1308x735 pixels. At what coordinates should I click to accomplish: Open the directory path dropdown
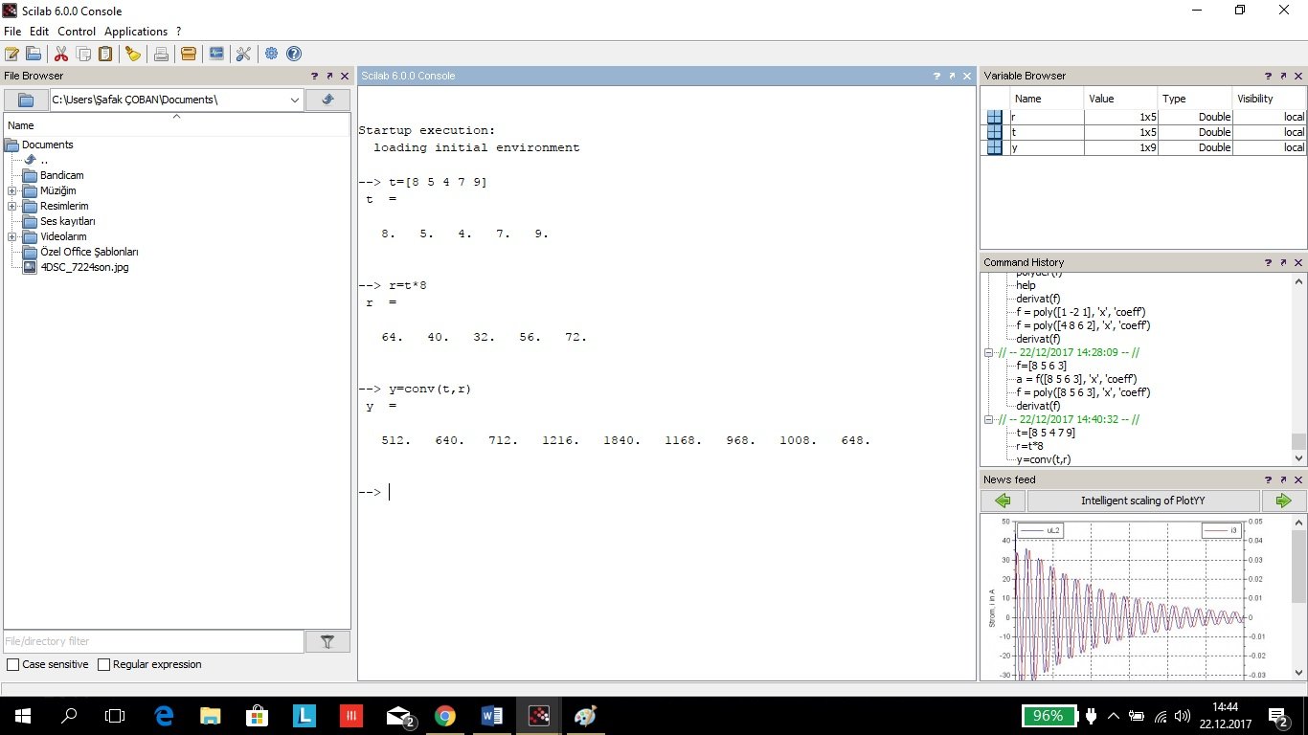pos(295,100)
